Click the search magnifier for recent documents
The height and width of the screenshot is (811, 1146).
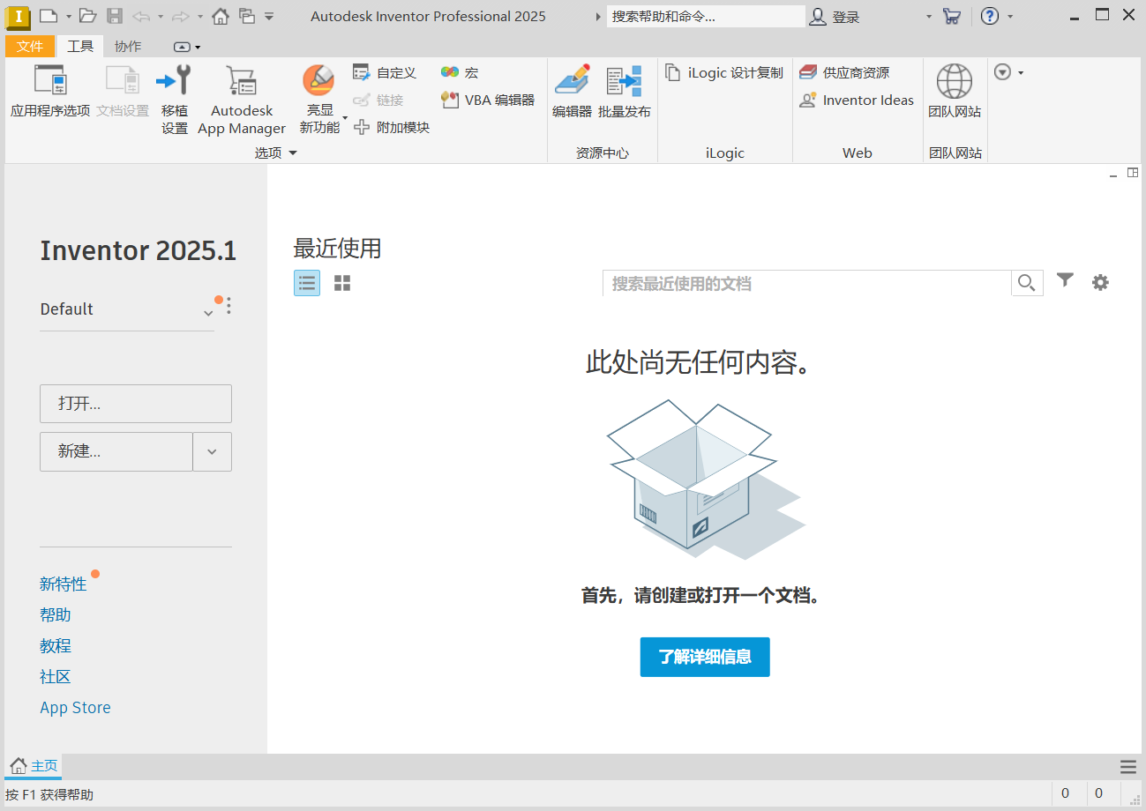coord(1027,283)
